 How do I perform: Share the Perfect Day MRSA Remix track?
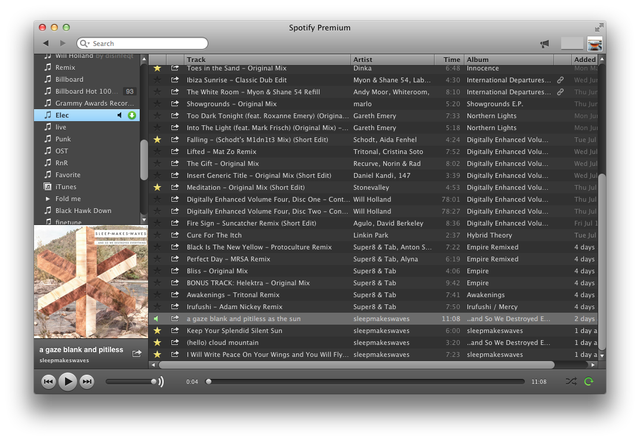tap(175, 258)
